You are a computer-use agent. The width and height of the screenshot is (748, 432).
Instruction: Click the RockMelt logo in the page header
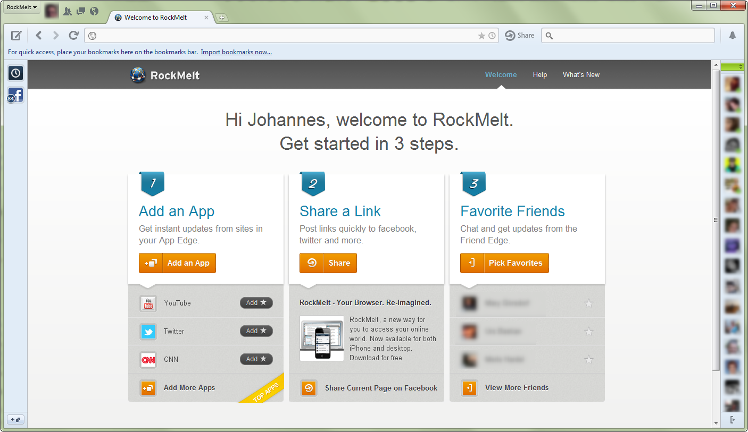pyautogui.click(x=165, y=75)
